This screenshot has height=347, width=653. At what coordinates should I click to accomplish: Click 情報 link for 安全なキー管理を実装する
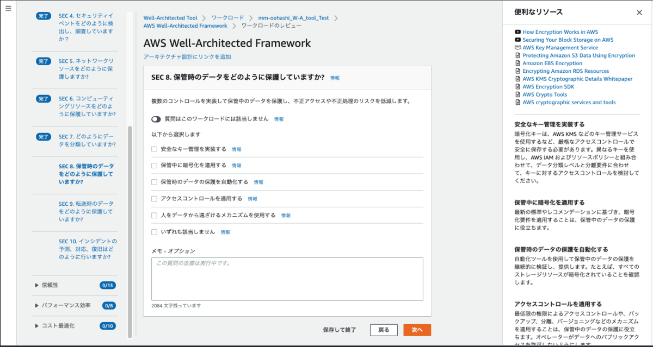tap(237, 149)
